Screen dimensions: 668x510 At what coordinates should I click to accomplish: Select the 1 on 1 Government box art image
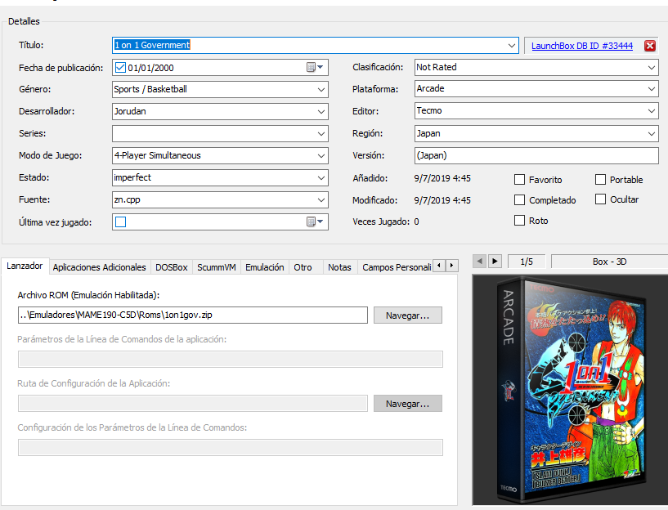point(571,391)
